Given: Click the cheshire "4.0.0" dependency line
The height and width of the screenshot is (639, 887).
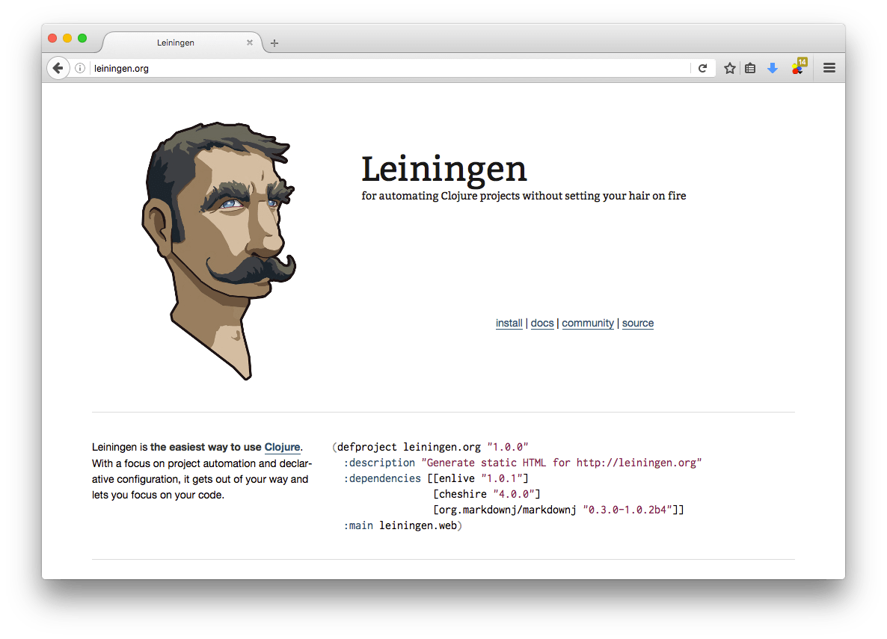Looking at the screenshot, I should pyautogui.click(x=486, y=494).
